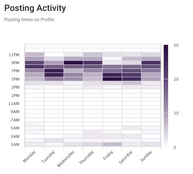Select the Saturday 5PM heatmap cell
193x174 pixels.
click(x=131, y=79)
